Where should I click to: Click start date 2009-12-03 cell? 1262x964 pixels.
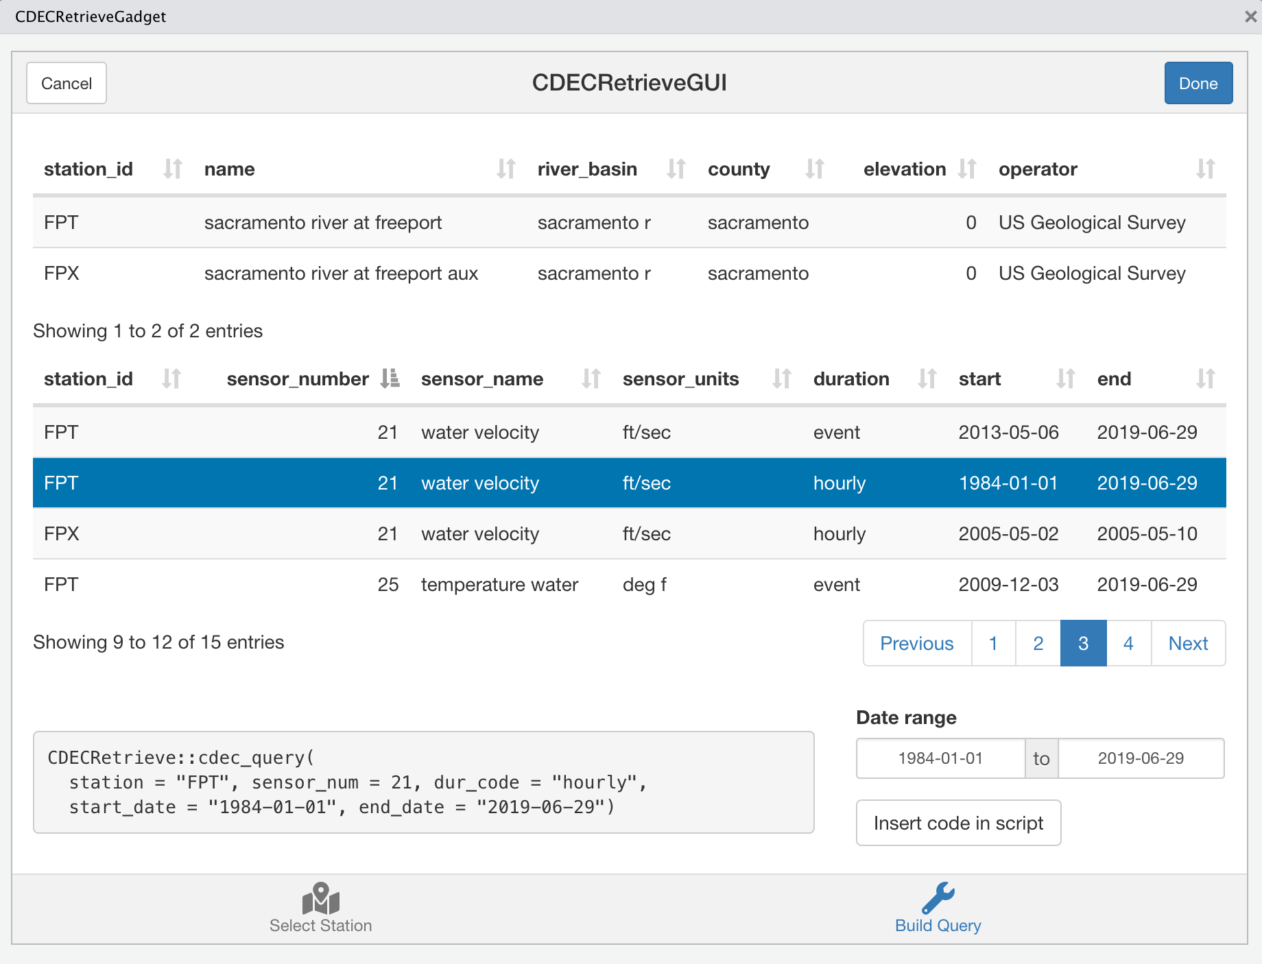1008,585
